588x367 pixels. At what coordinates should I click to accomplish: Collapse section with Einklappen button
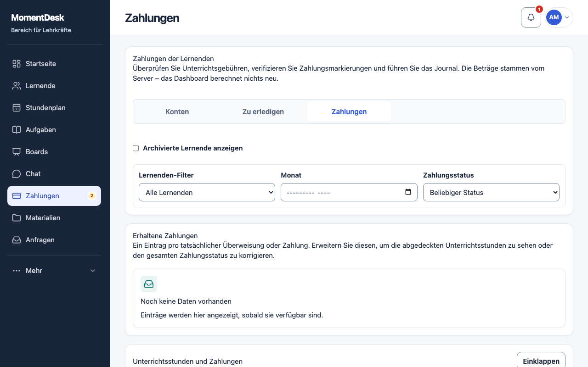541,361
